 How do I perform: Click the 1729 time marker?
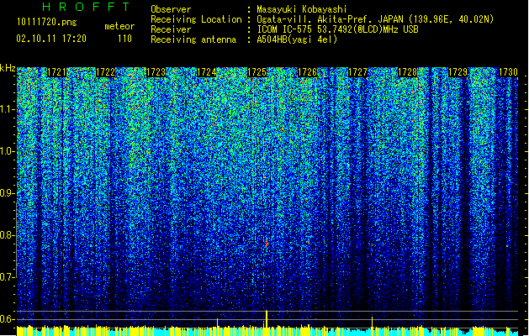point(458,72)
